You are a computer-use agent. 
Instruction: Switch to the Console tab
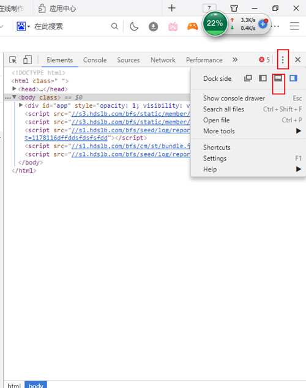pyautogui.click(x=95, y=60)
